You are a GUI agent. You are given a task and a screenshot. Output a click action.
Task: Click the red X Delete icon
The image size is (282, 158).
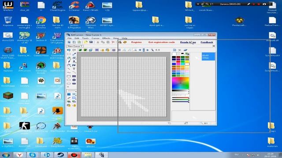[113, 42]
